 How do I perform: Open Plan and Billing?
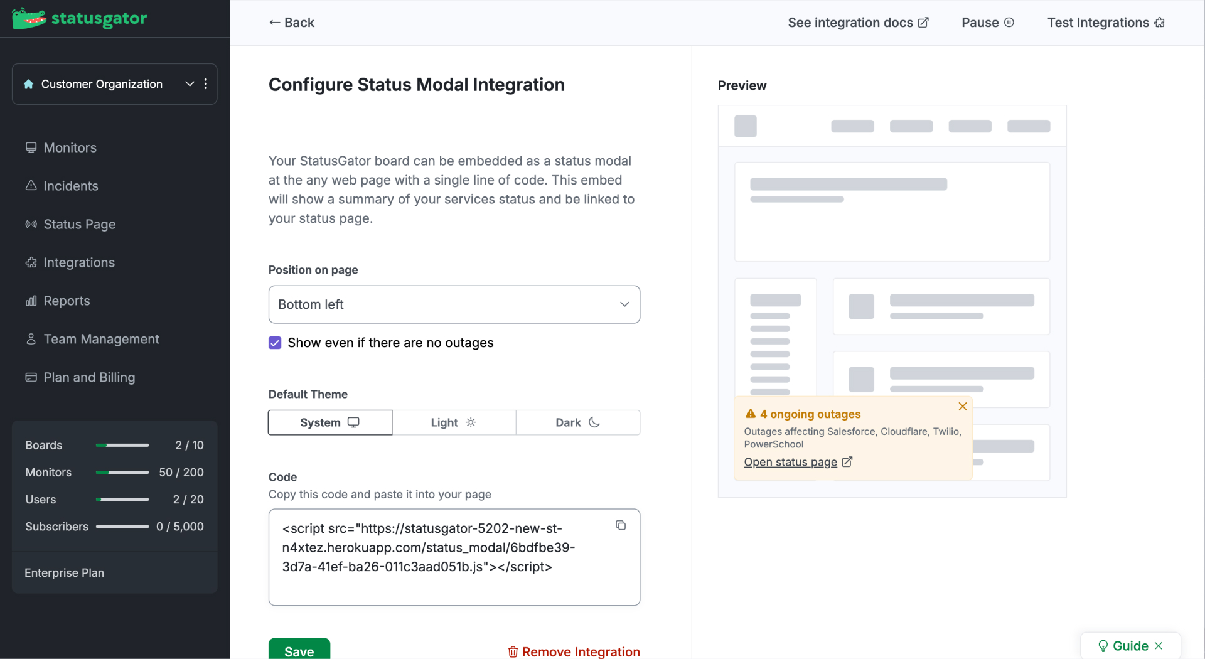coord(89,377)
